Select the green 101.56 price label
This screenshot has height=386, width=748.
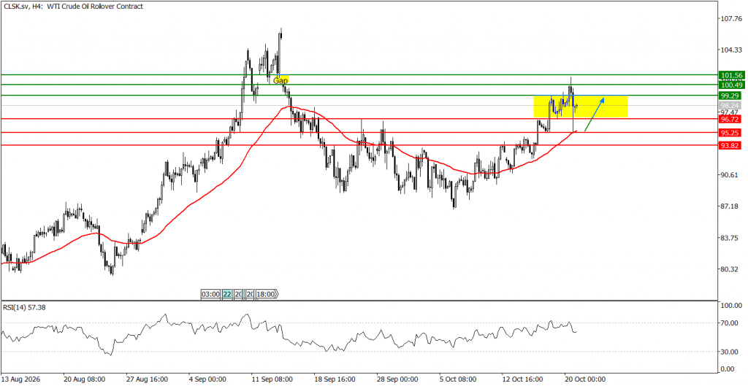[x=730, y=75]
